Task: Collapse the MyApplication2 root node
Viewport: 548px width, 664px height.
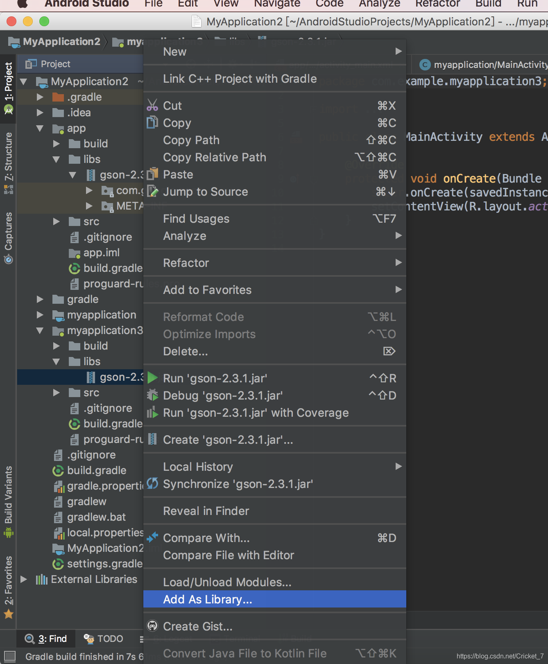Action: click(x=24, y=81)
